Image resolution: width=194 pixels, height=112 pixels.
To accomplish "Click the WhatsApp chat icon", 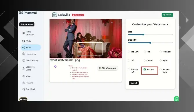I will (176, 99).
